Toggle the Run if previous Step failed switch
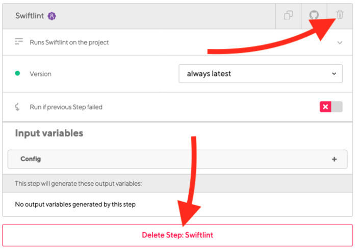This screenshot has height=251, width=357. [x=330, y=107]
